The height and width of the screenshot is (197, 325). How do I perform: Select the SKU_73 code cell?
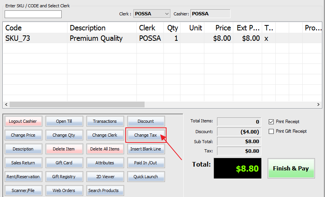(35, 38)
